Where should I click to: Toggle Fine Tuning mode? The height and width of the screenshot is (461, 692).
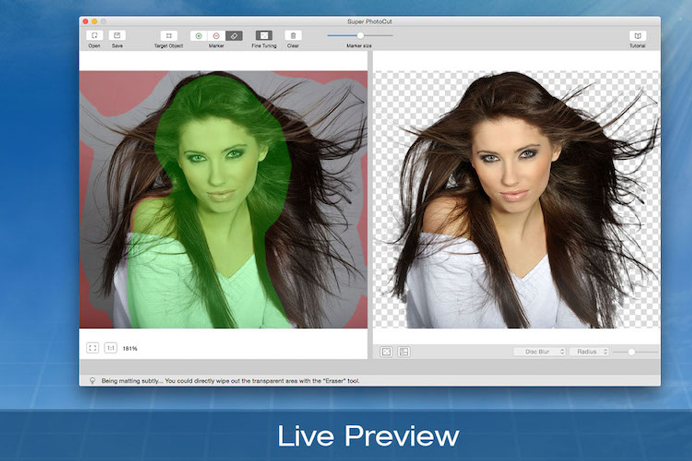click(264, 36)
